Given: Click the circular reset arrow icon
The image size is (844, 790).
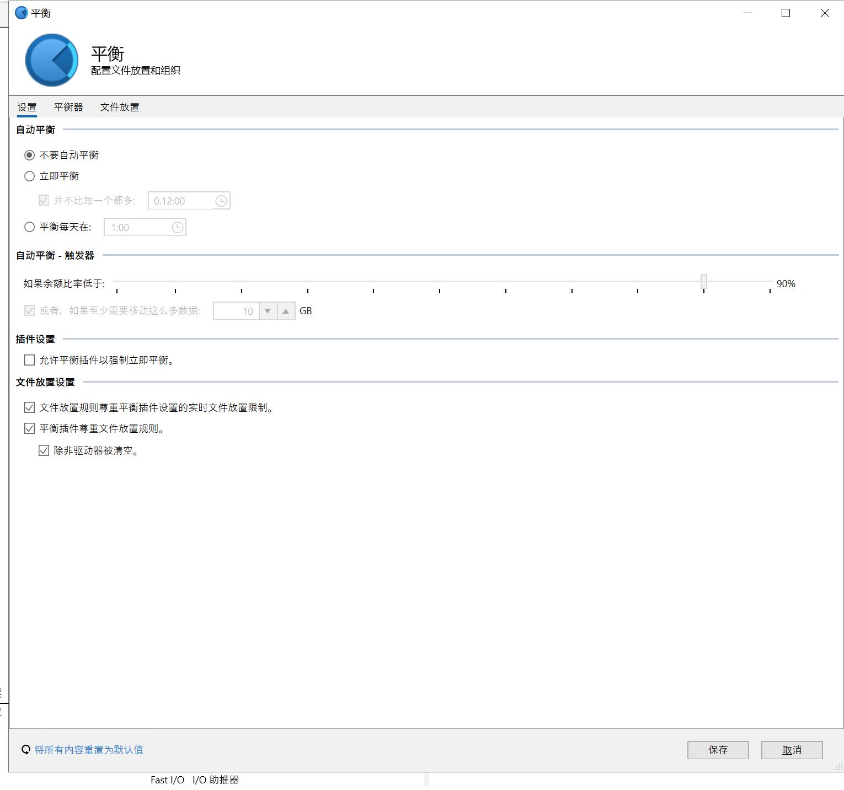Looking at the screenshot, I should click(x=25, y=750).
